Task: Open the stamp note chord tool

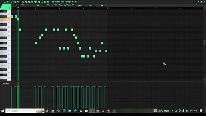Action: [12, 2]
